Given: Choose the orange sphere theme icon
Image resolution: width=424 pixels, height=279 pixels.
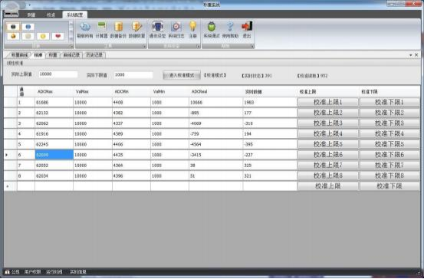Looking at the screenshot, I should click(x=13, y=36).
